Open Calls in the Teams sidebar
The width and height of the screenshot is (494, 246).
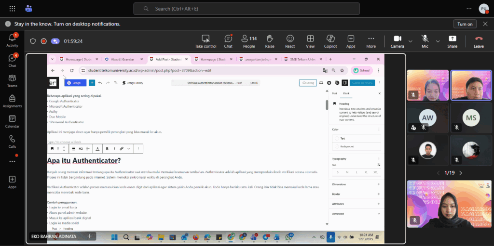[12, 141]
